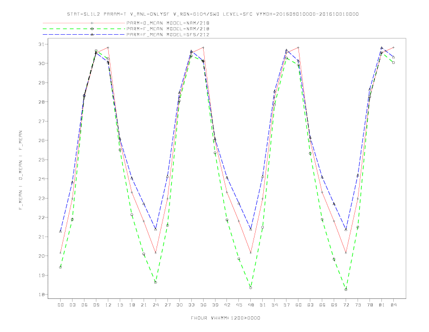Click x-axis forecast hour label 00
The image size is (429, 332).
(x=61, y=305)
